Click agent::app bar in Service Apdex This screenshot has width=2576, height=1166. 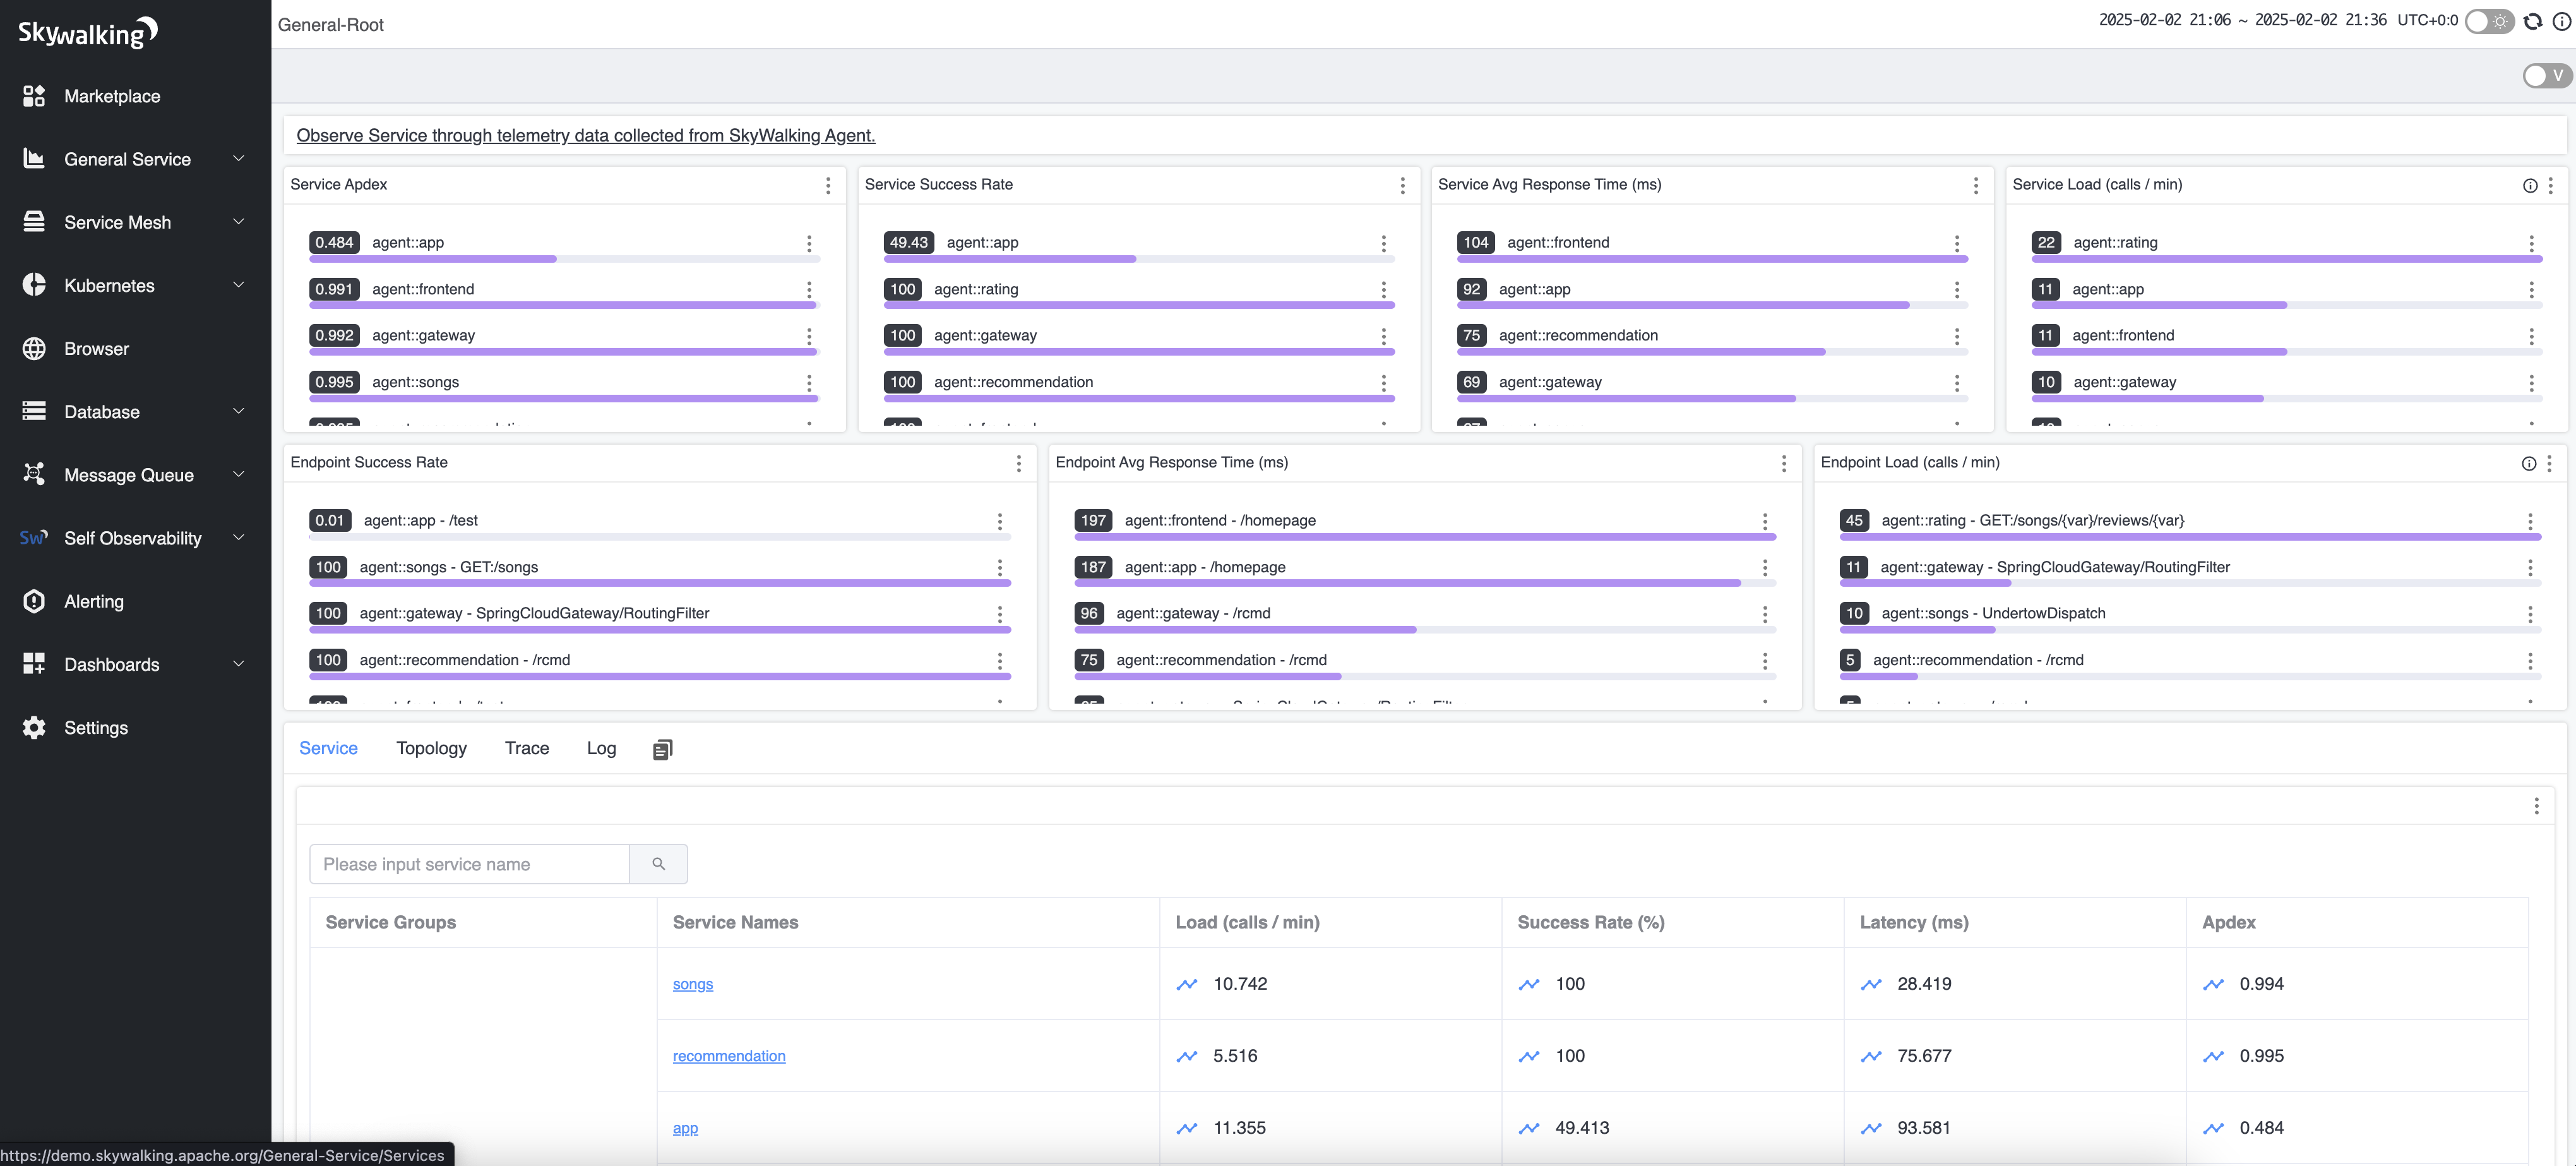tap(564, 259)
